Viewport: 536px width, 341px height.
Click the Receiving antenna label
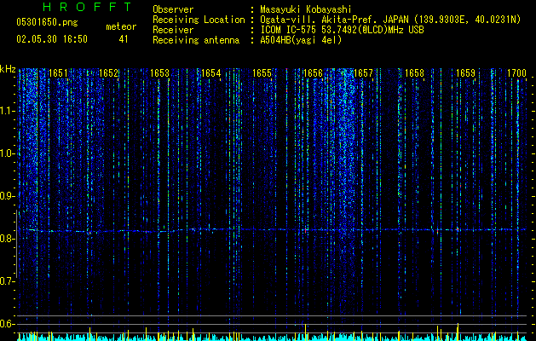coord(196,40)
